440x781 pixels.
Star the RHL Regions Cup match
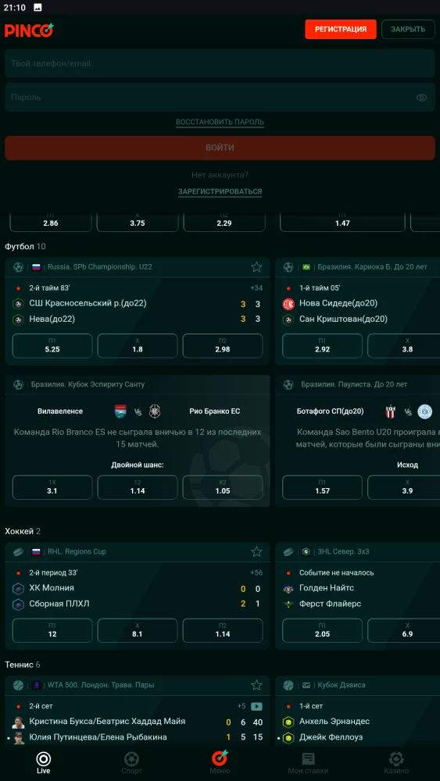tap(256, 551)
